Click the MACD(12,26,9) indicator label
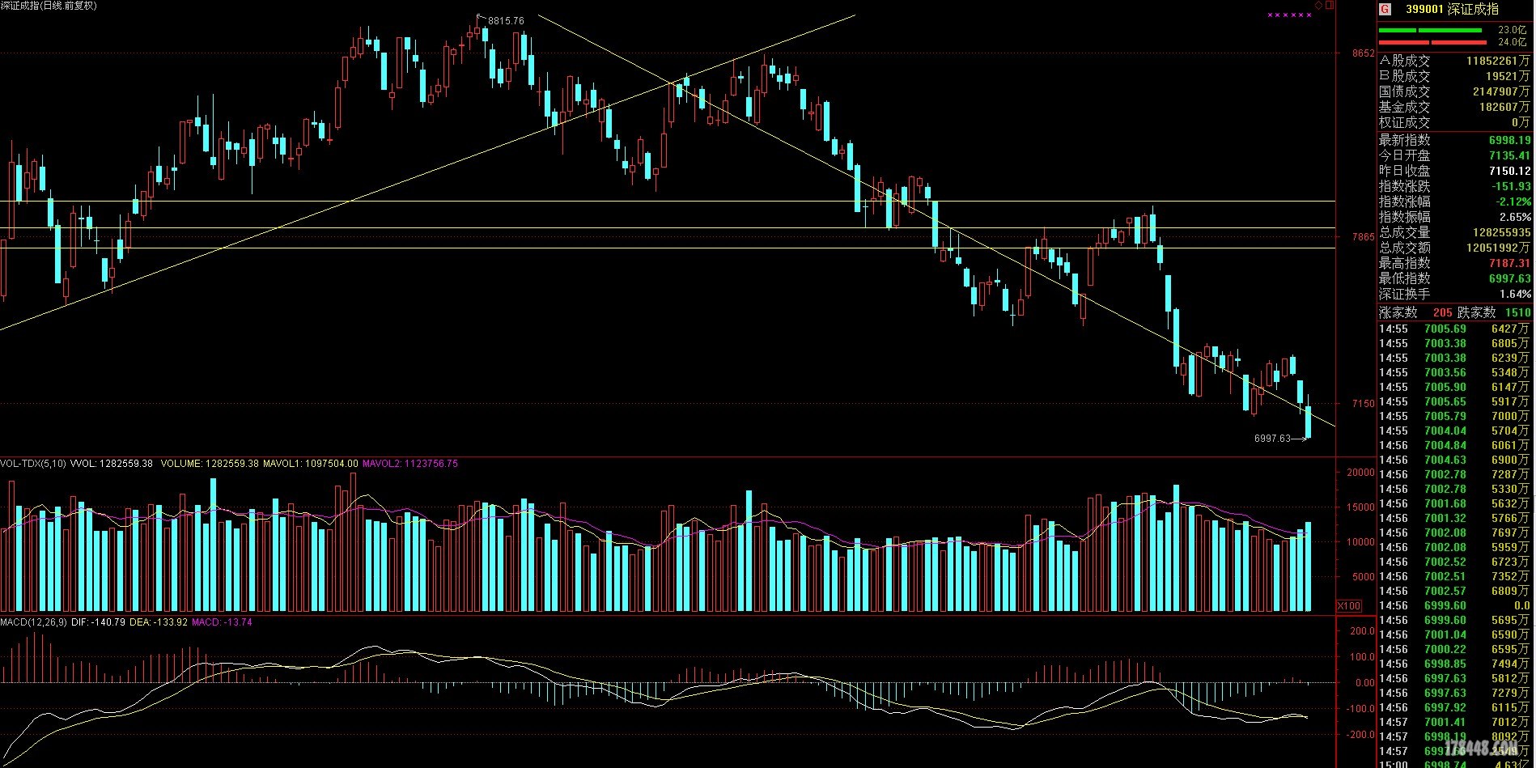 pyautogui.click(x=34, y=622)
